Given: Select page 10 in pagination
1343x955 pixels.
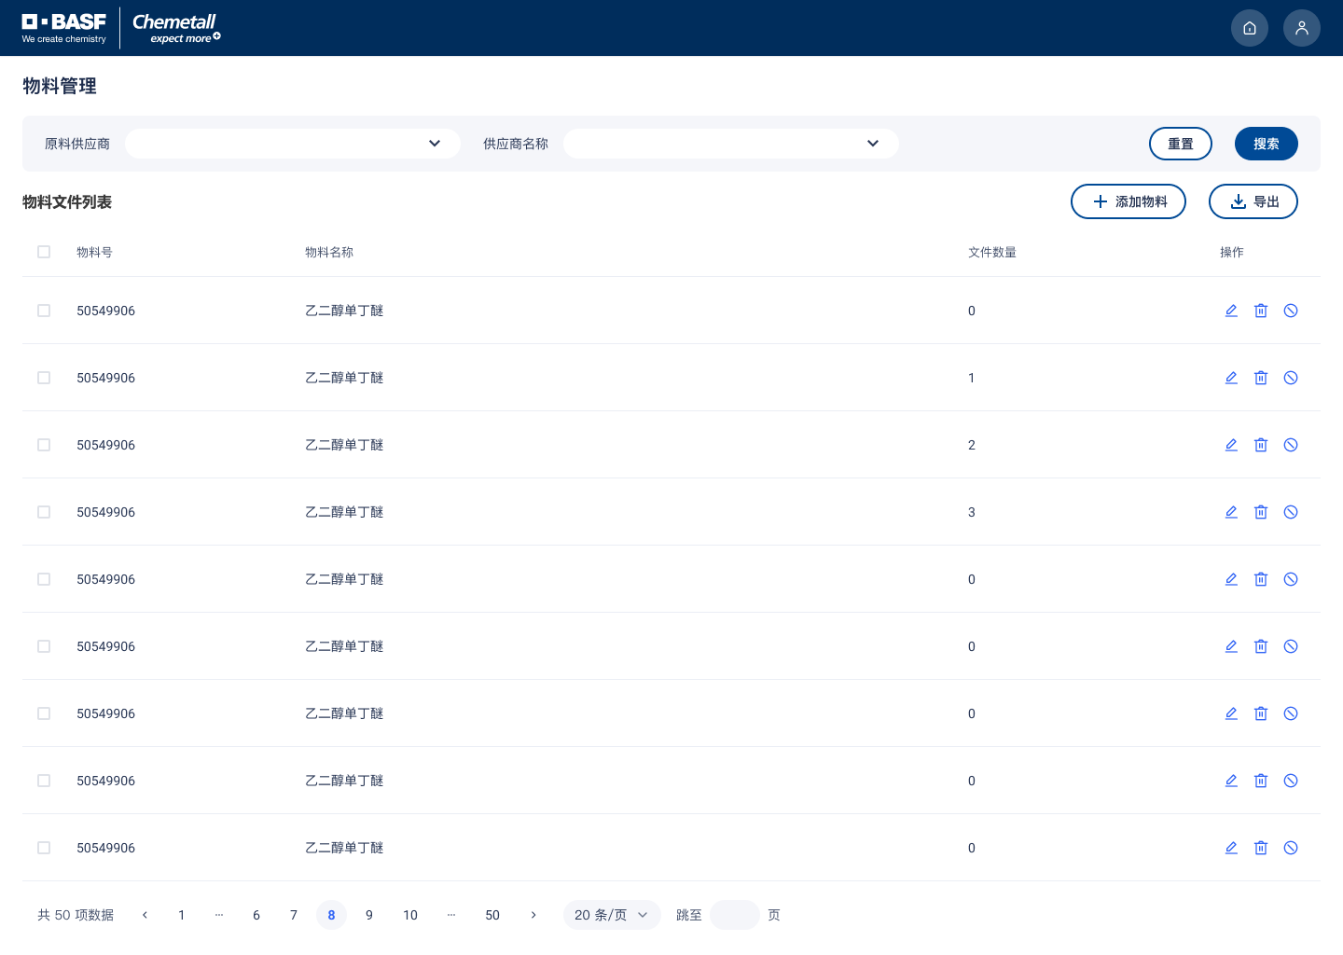Looking at the screenshot, I should point(410,915).
